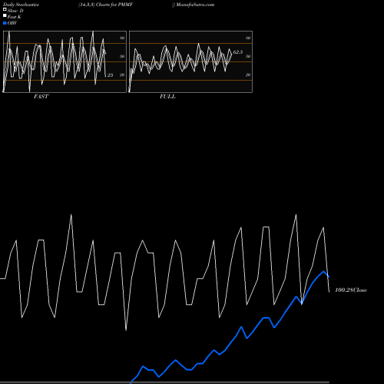Click the Slow D legend marker
Image resolution: width=384 pixels, height=384 pixels.
[5, 9]
